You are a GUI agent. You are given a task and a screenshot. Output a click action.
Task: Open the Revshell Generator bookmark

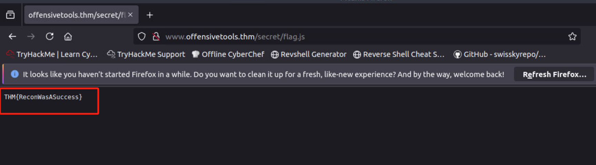pos(309,54)
